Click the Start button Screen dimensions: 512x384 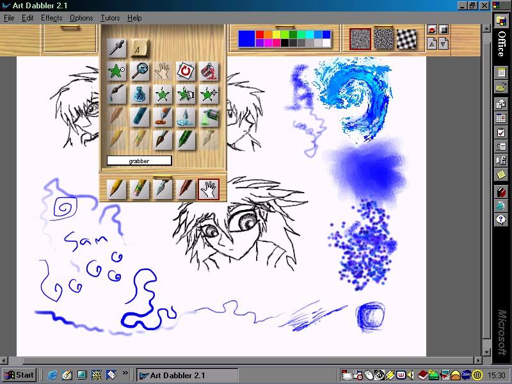[x=20, y=375]
